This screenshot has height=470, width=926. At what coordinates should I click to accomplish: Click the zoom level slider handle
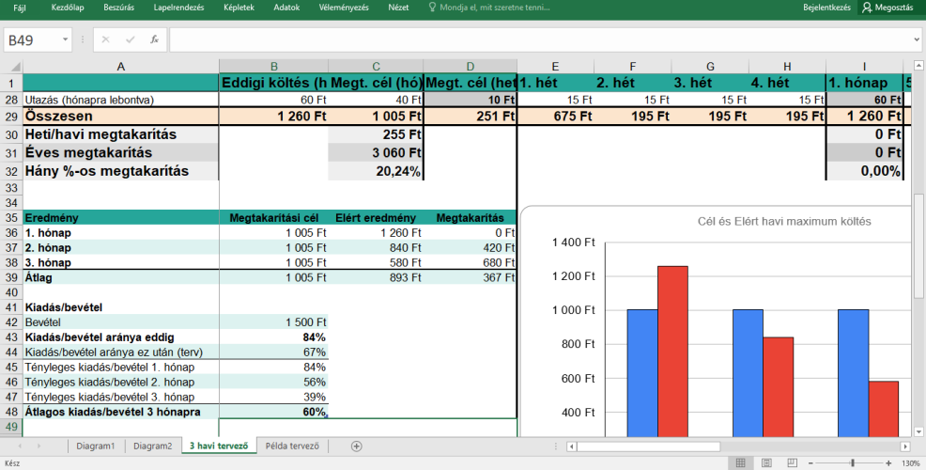coord(852,462)
